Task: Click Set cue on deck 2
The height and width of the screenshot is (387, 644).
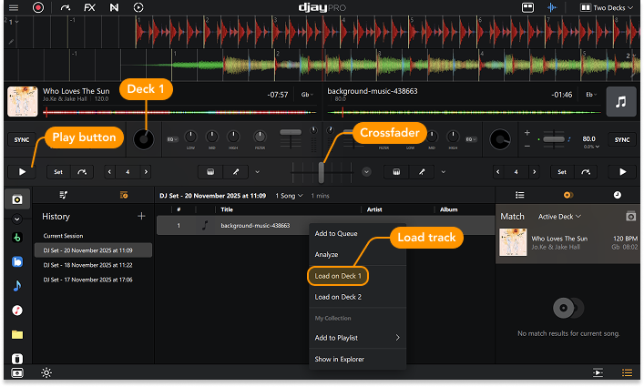Action: [x=562, y=172]
